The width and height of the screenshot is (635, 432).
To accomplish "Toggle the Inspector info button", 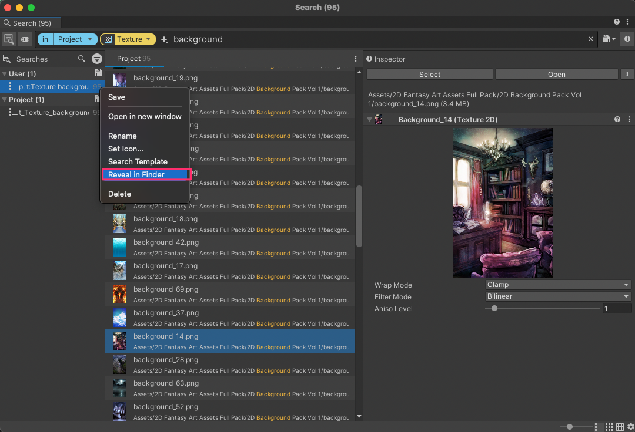I will [627, 39].
